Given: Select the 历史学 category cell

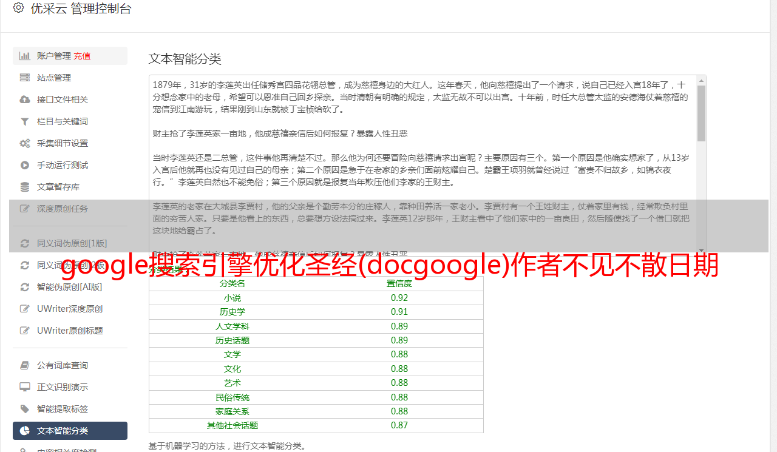Looking at the screenshot, I should point(232,312).
